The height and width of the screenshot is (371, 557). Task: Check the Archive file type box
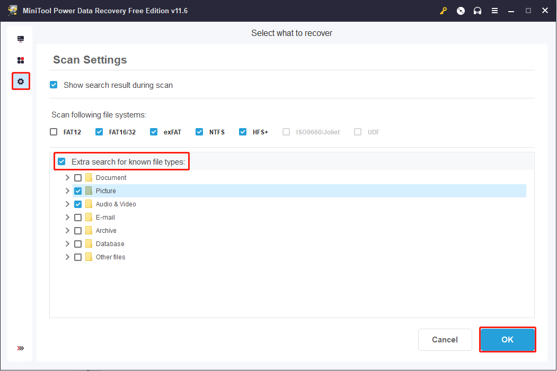click(x=78, y=231)
